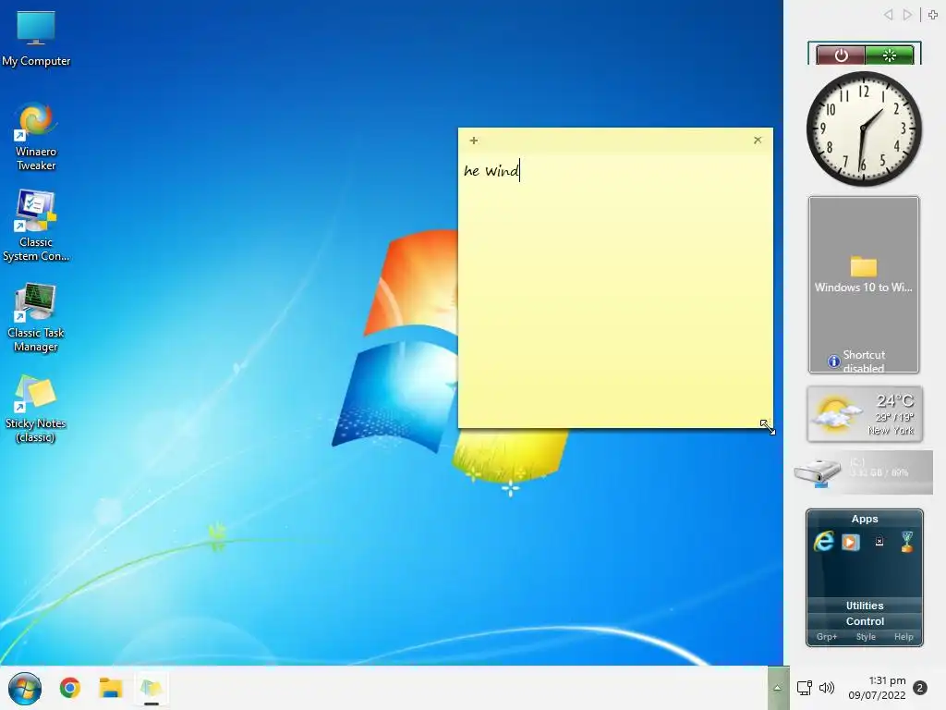Go to next gadgets page in the sidebar

pyautogui.click(x=907, y=15)
